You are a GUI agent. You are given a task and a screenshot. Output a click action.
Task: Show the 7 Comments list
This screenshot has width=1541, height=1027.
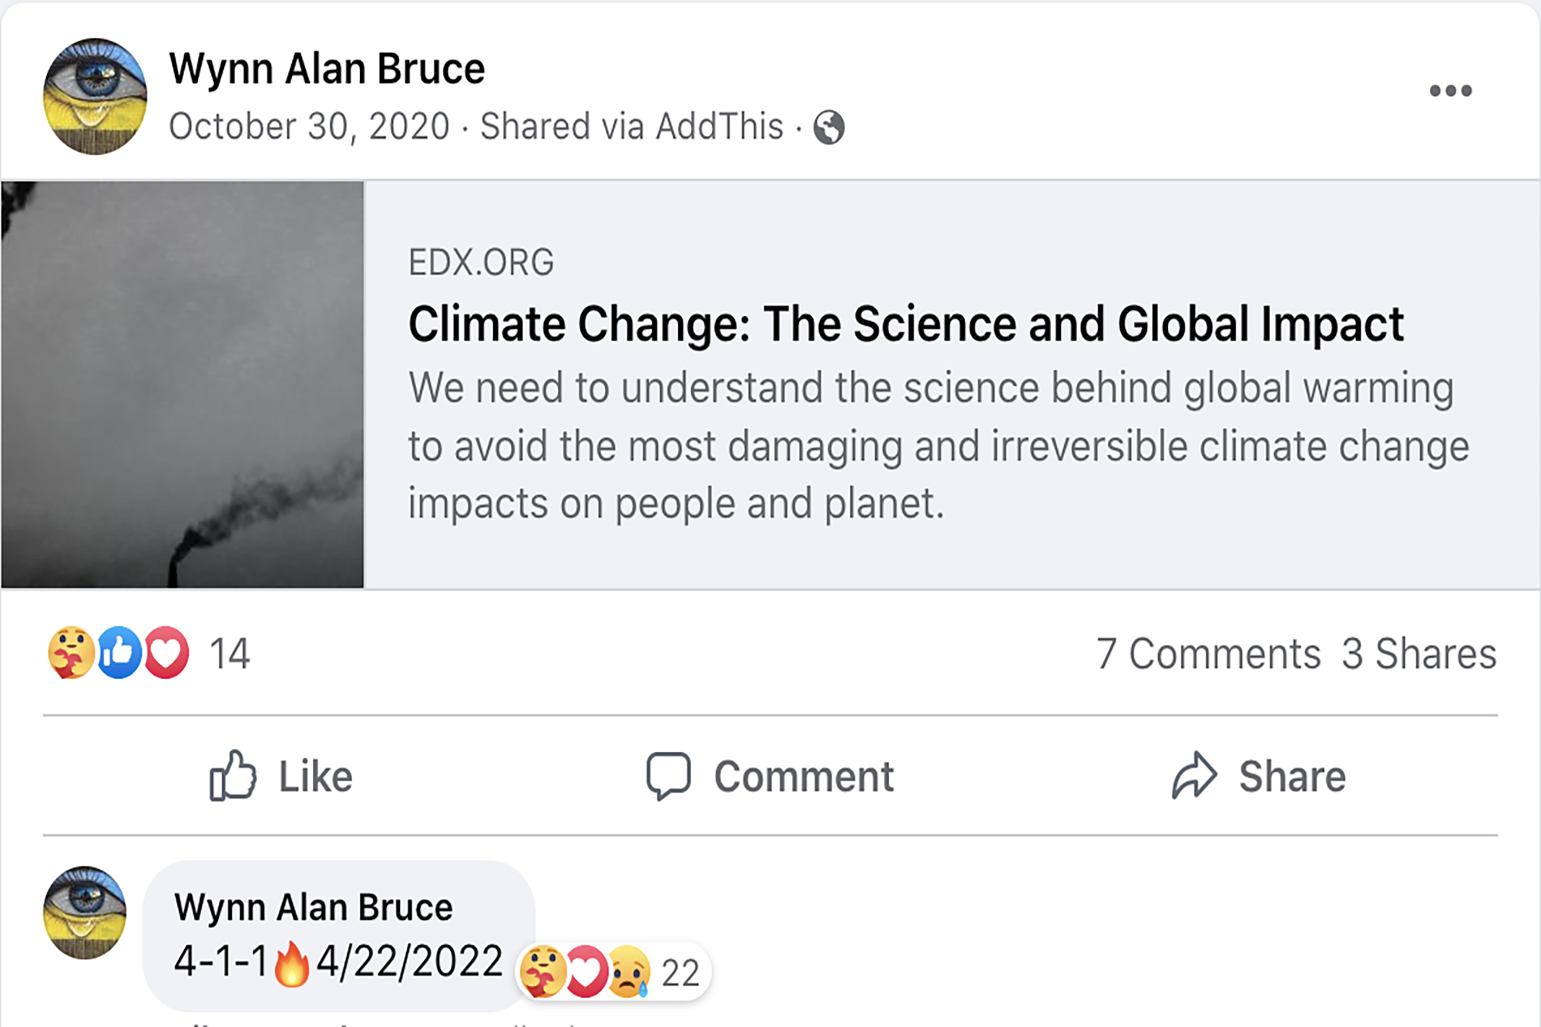click(1208, 654)
